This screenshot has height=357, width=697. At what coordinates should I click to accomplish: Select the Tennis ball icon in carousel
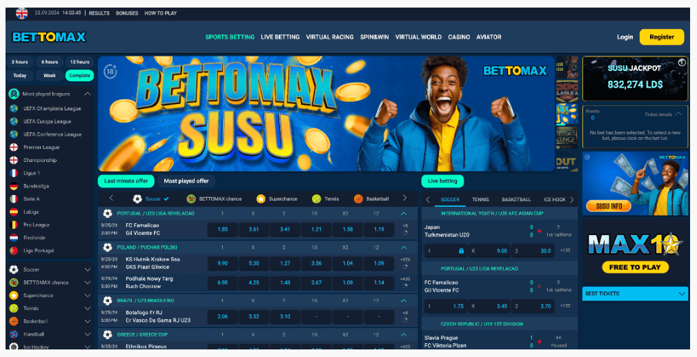point(317,198)
